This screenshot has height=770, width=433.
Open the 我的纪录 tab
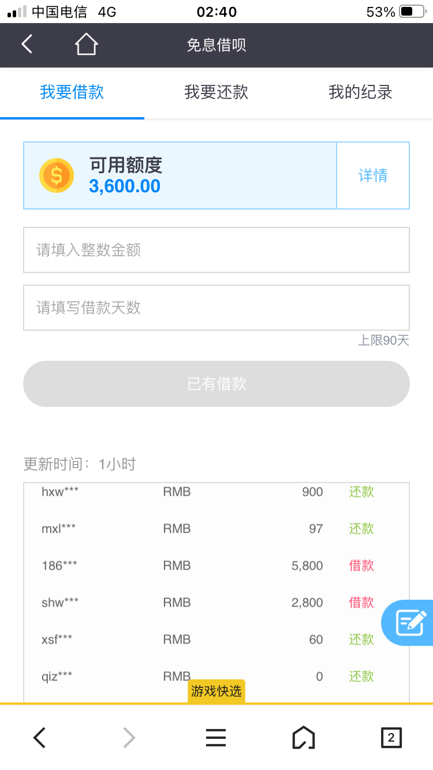[360, 92]
